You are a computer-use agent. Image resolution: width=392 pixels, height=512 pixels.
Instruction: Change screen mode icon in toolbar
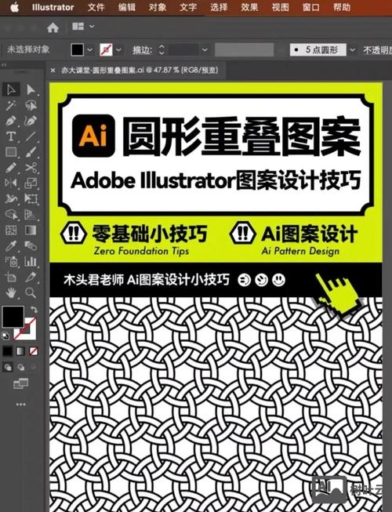pyautogui.click(x=21, y=383)
